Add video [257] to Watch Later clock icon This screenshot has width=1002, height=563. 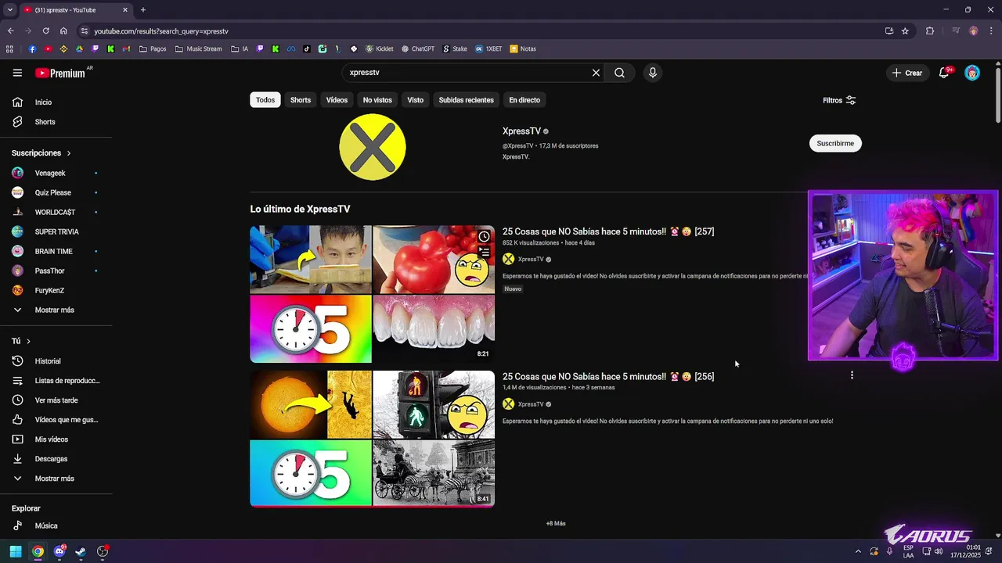point(485,237)
